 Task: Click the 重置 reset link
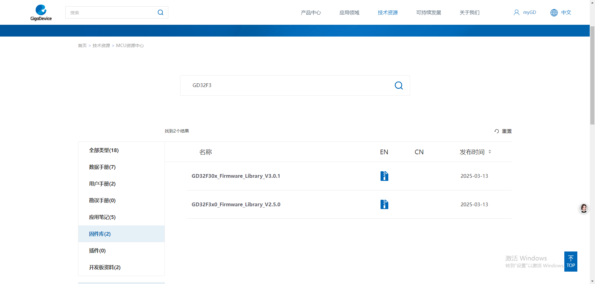click(x=507, y=131)
